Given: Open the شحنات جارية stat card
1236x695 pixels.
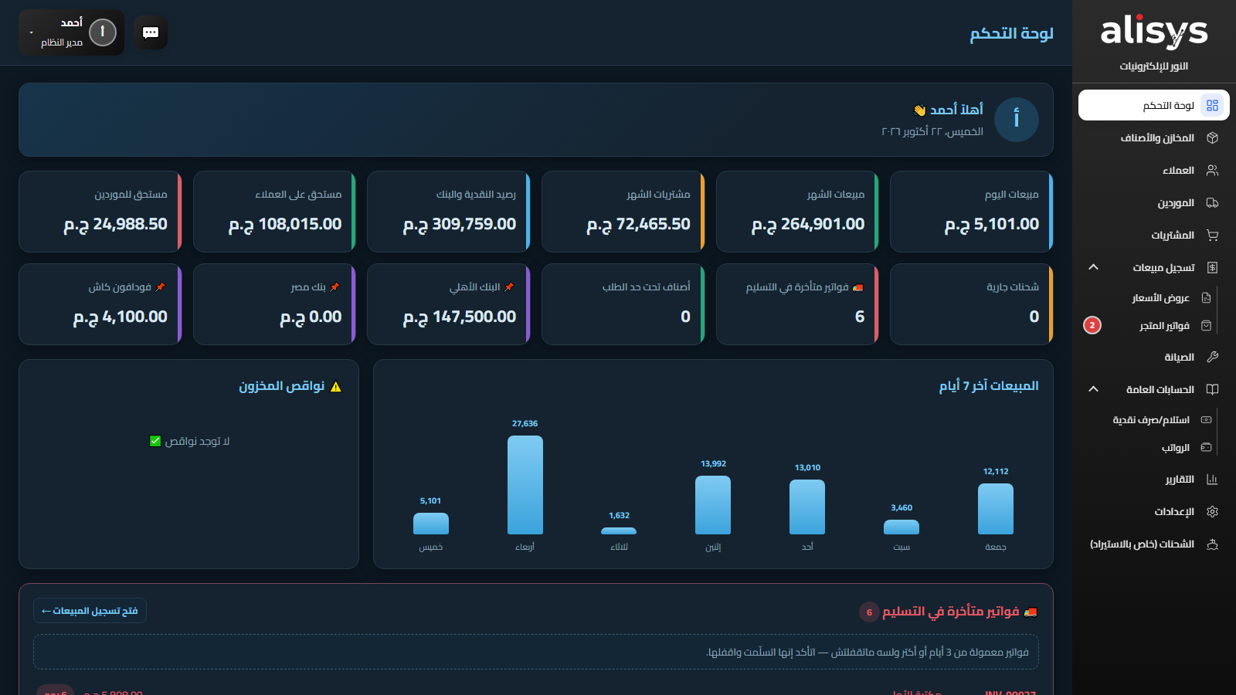Looking at the screenshot, I should pyautogui.click(x=972, y=304).
